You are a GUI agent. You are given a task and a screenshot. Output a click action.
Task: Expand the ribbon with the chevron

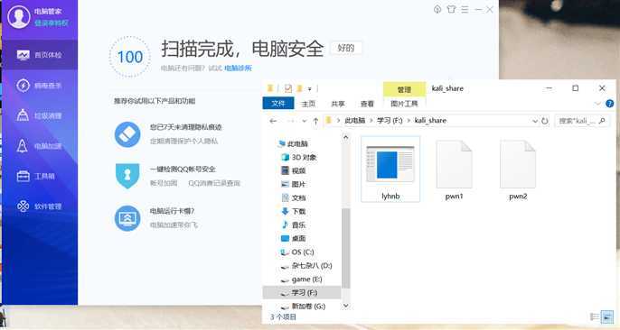pos(597,104)
